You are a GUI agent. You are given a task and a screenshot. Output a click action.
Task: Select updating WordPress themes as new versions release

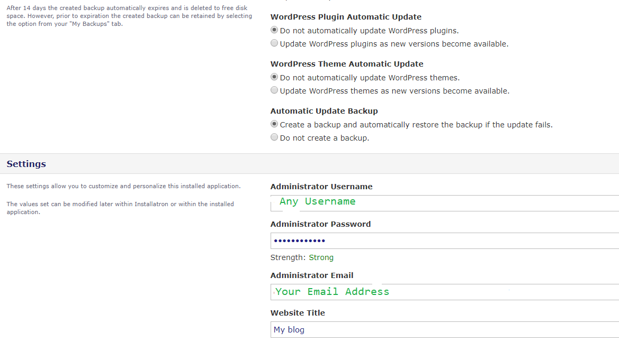(x=274, y=91)
